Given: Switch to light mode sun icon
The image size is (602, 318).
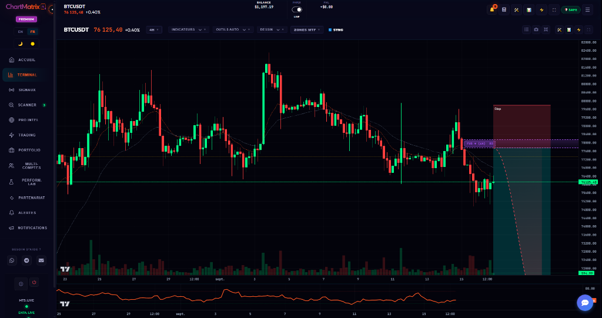Looking at the screenshot, I should 33,43.
